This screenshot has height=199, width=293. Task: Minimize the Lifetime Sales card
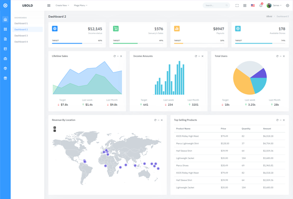pyautogui.click(x=118, y=56)
